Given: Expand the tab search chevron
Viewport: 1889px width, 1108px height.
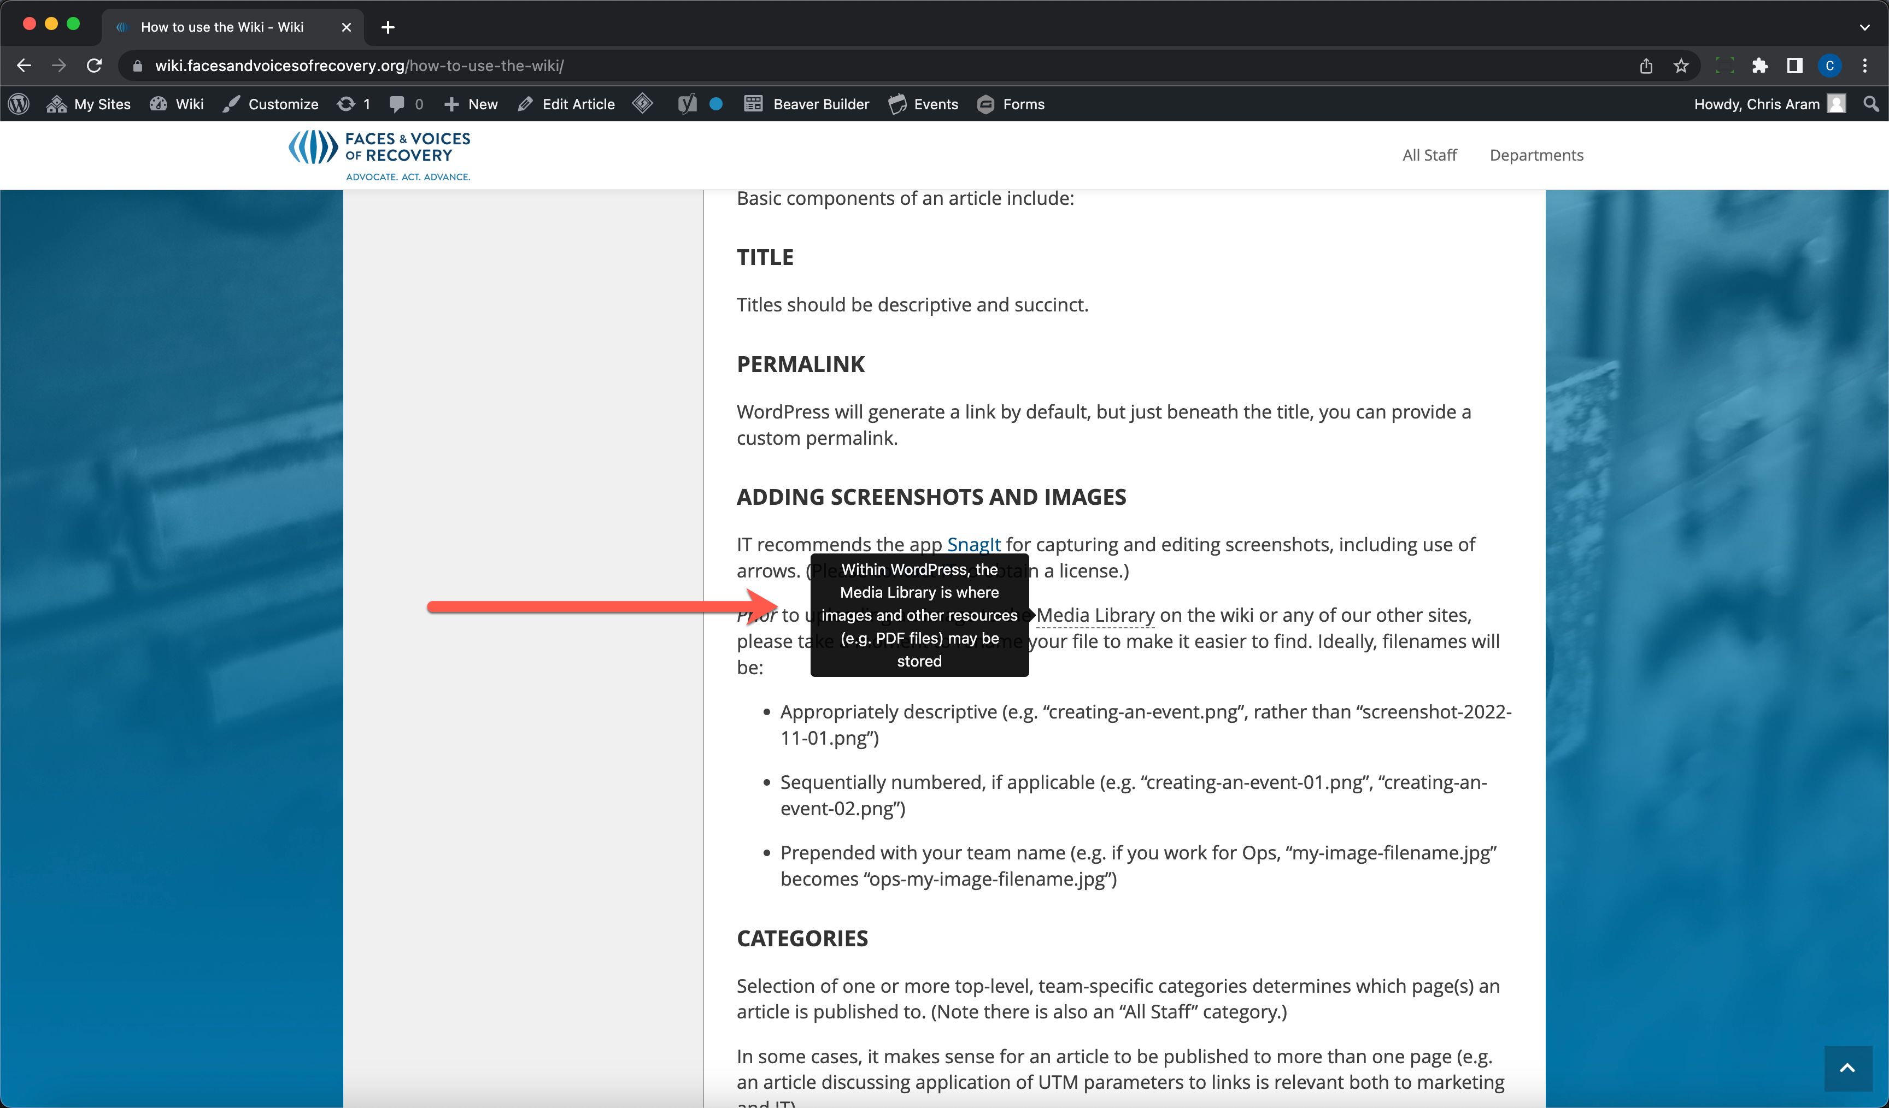Looking at the screenshot, I should click(1864, 27).
